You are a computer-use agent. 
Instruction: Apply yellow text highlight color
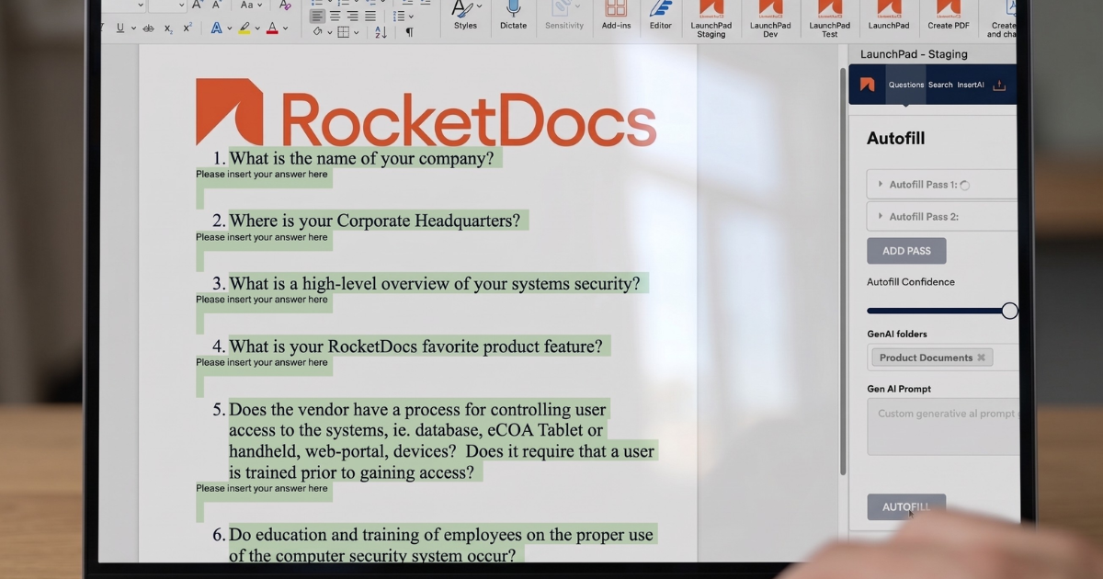point(244,28)
